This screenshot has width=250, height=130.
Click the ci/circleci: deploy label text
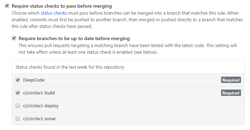click(x=41, y=106)
